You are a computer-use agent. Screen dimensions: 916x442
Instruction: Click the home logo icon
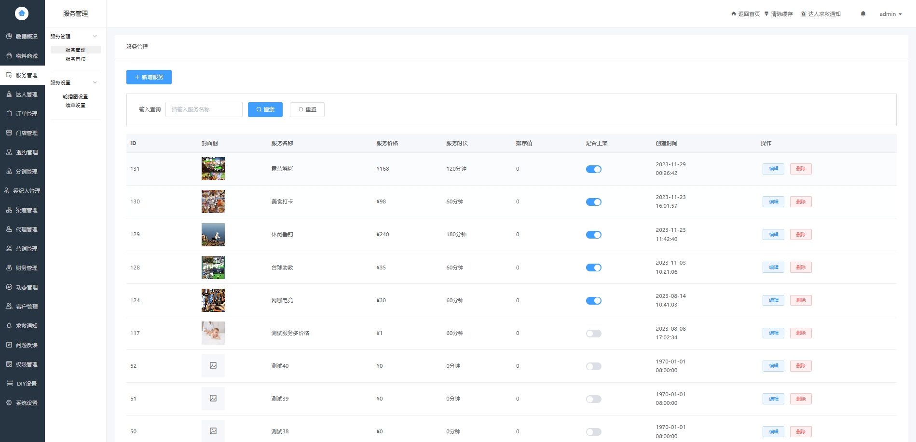pos(22,13)
